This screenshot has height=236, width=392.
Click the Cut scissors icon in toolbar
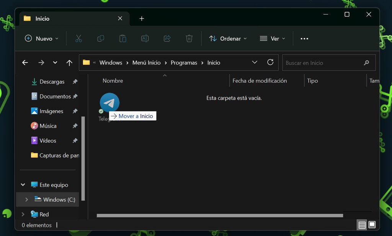(78, 39)
